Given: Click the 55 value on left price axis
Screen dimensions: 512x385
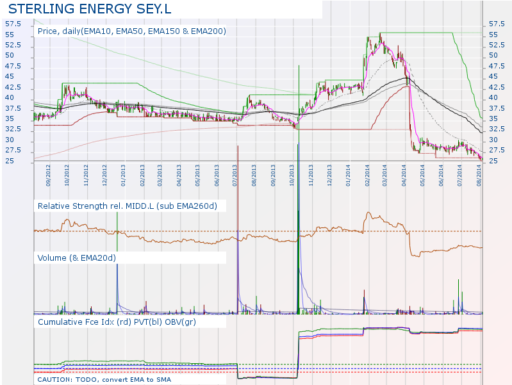Looking at the screenshot, I should coord(10,35).
